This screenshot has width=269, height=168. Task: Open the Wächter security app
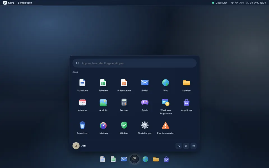pos(124,128)
